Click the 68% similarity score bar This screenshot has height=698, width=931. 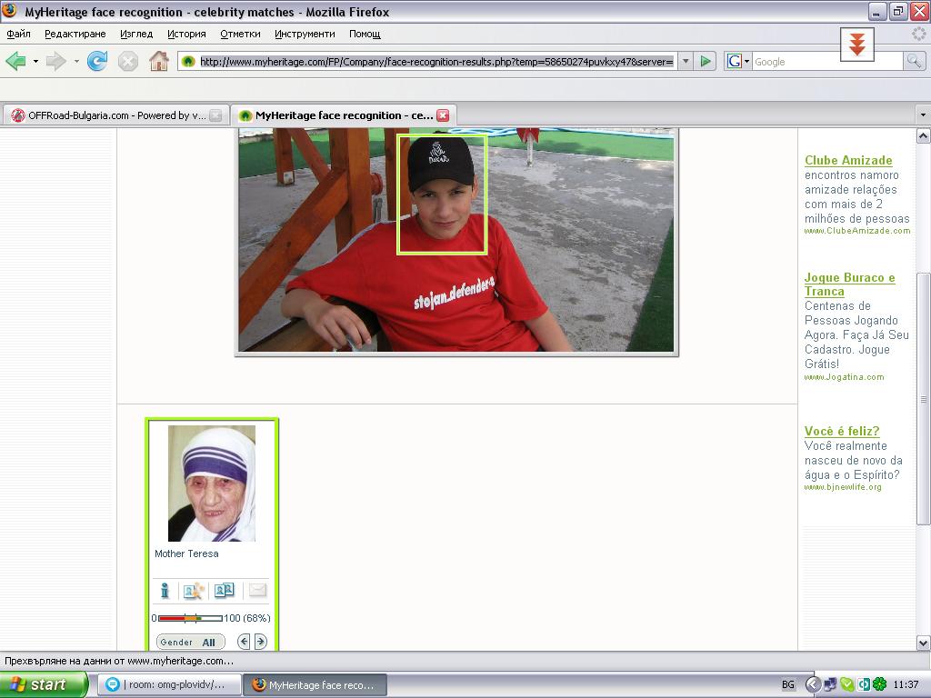pyautogui.click(x=190, y=618)
